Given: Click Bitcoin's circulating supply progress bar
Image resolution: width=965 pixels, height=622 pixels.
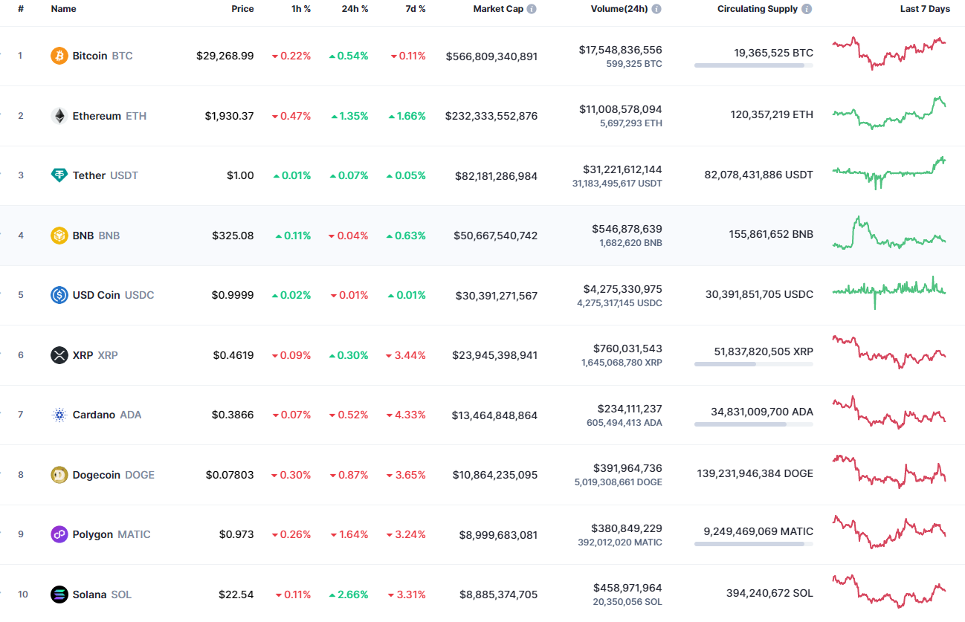Looking at the screenshot, I should (753, 65).
